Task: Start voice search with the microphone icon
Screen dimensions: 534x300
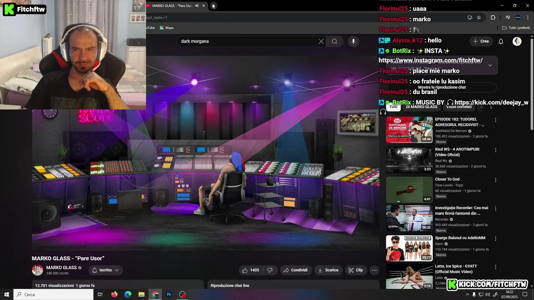Action: coord(353,41)
